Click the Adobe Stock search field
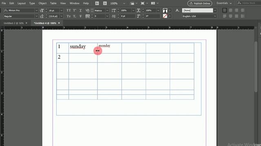Viewport: 261px width, 146px height. point(249,3)
